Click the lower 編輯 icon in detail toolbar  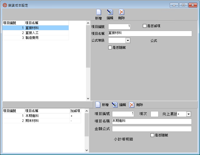tap(115, 105)
